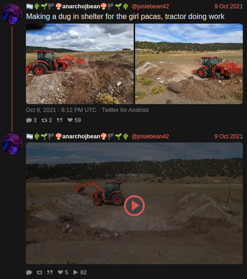Screen dimensions: 247x279
Task: Click the 9 Oct 2021 date on first tweet
Action: pyautogui.click(x=228, y=6)
